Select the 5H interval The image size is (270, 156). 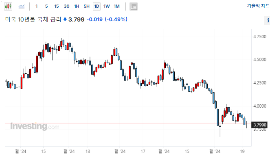point(87,6)
